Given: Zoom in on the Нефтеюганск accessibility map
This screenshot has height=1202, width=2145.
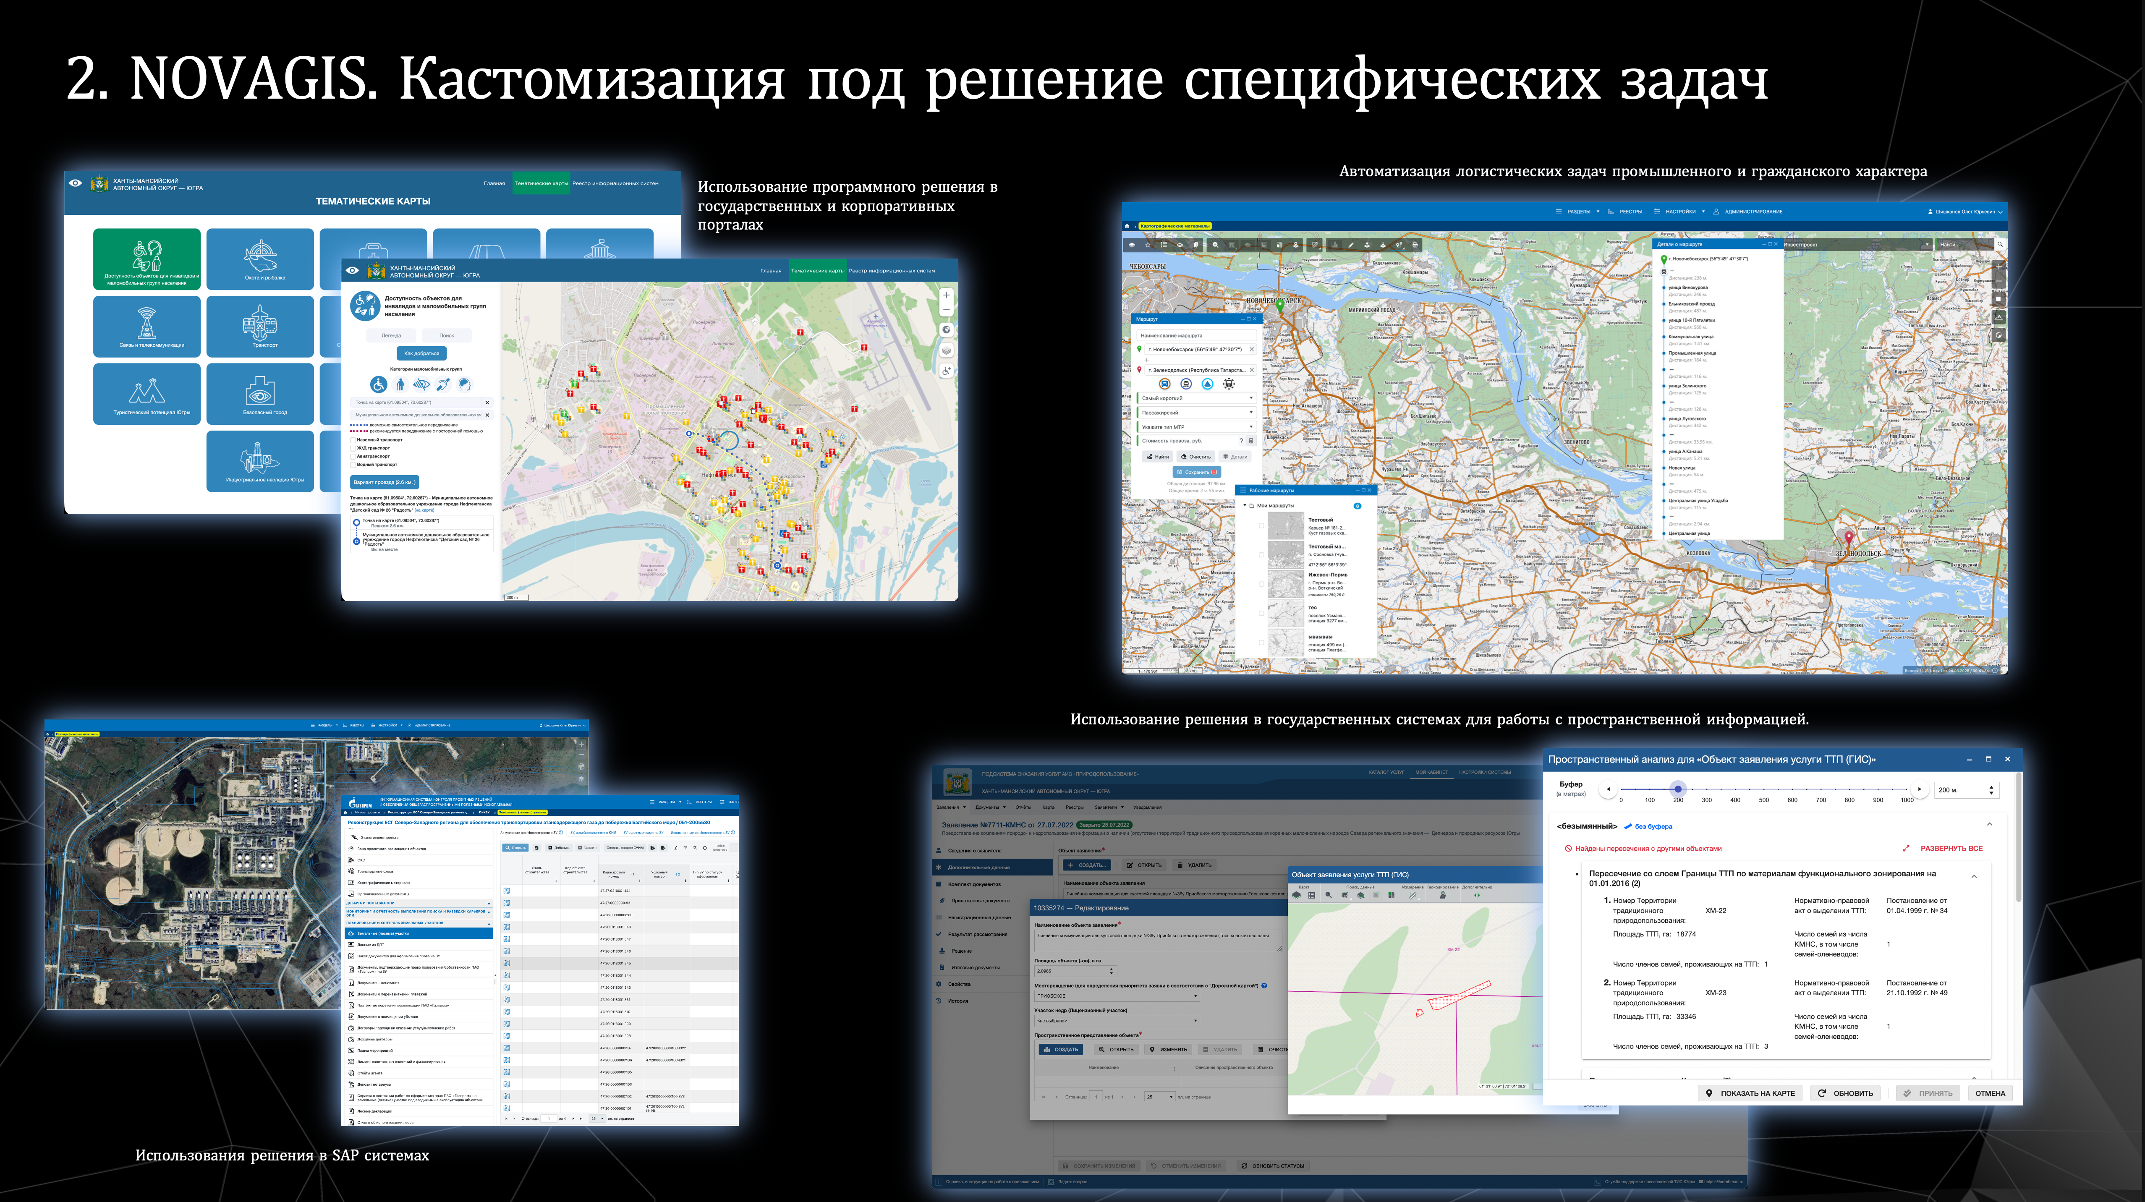Looking at the screenshot, I should pyautogui.click(x=946, y=295).
